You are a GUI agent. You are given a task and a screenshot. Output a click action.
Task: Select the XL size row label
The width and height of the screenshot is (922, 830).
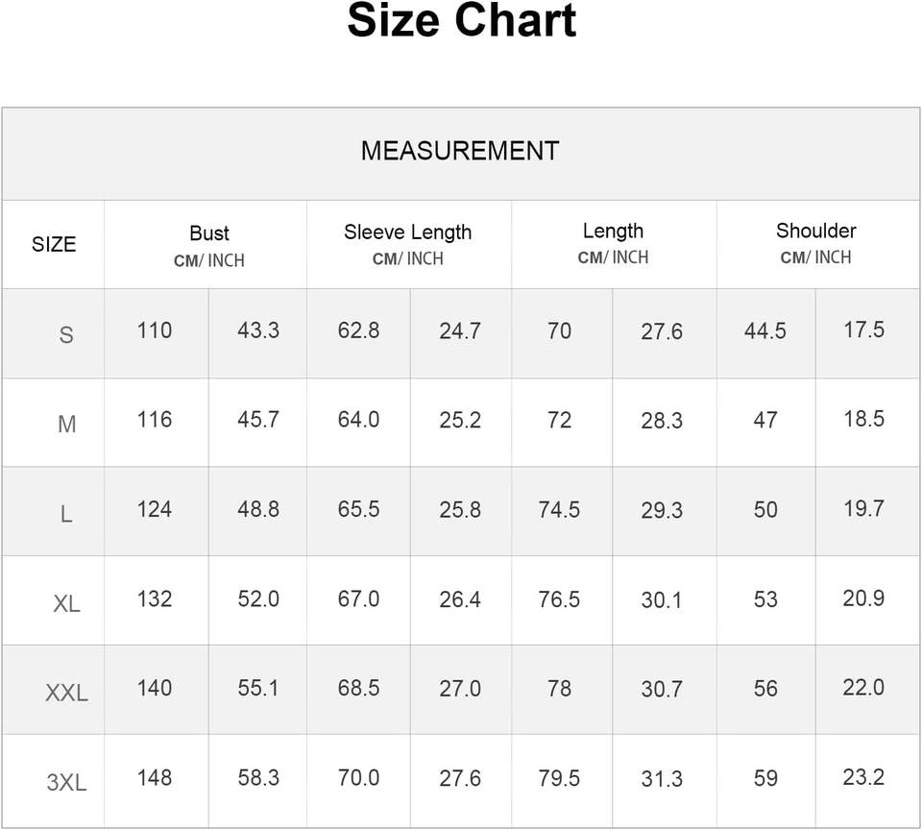pyautogui.click(x=66, y=604)
